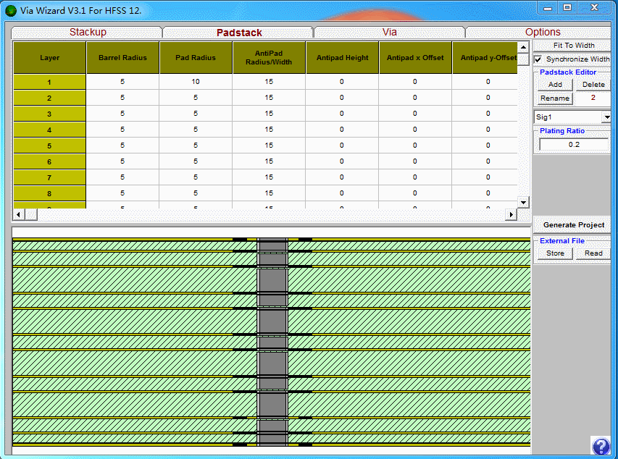Image resolution: width=618 pixels, height=459 pixels.
Task: Click the Antipad x Offset column header
Action: [x=415, y=57]
